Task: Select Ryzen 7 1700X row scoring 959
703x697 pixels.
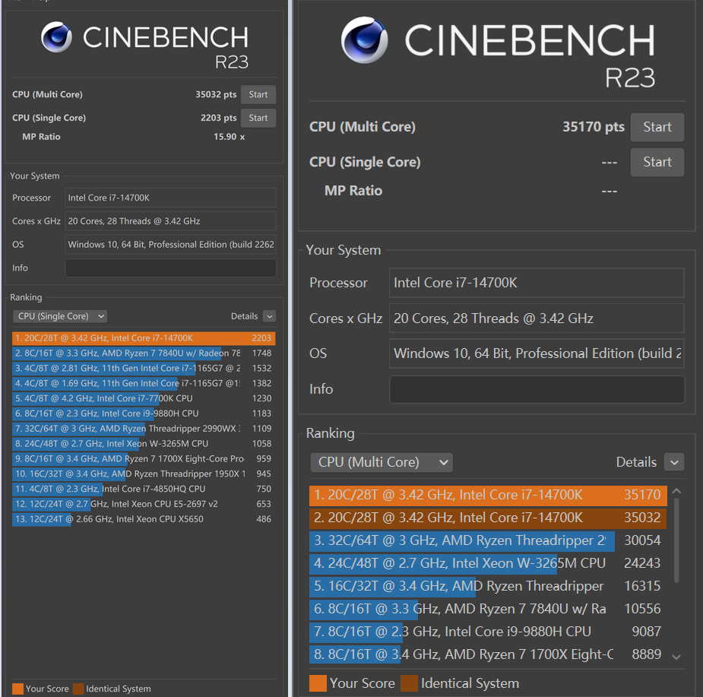Action: click(144, 459)
